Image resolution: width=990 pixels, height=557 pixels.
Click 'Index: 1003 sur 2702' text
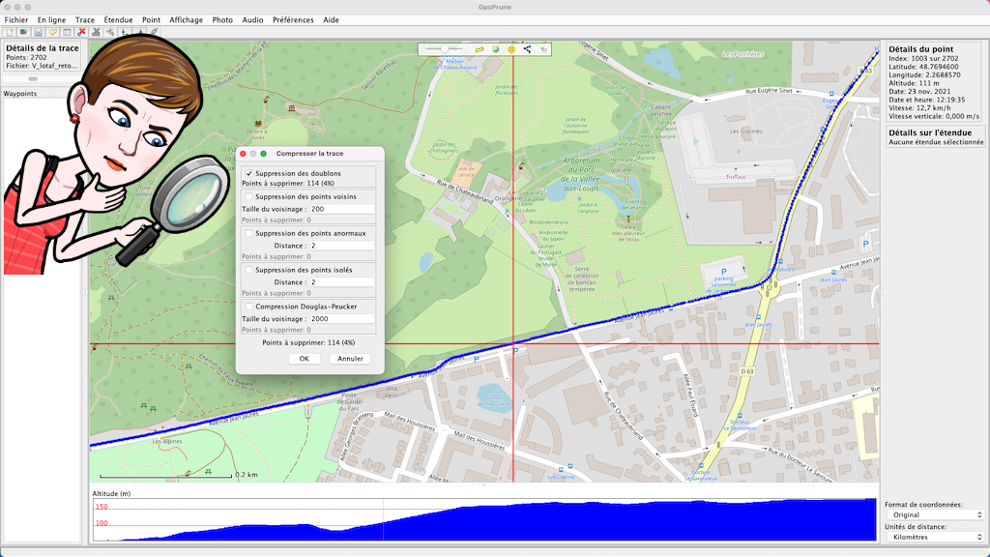point(923,58)
